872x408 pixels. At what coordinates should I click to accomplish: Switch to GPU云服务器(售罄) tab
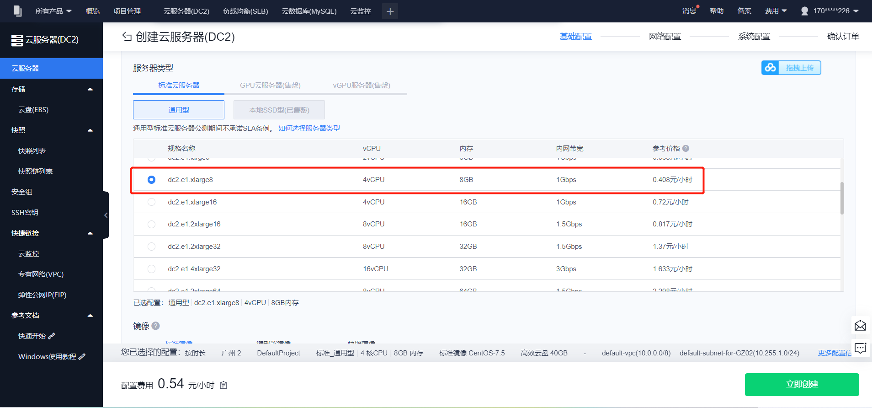[x=270, y=86]
